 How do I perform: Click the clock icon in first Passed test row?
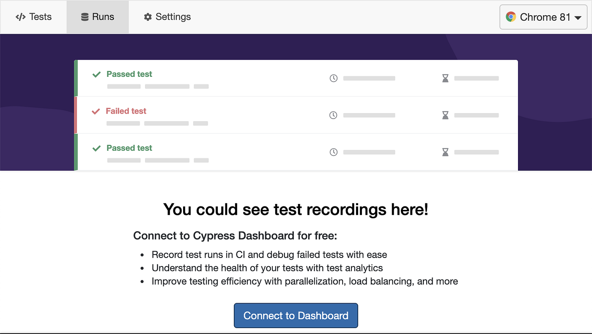(334, 78)
